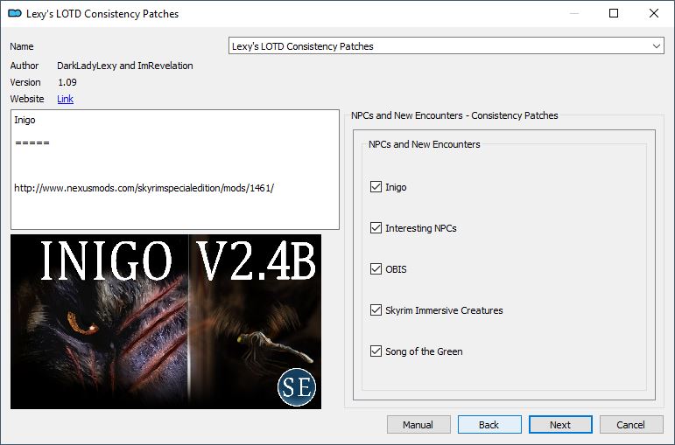Click the author text DarkLadyLexy and ImRevelation
675x445 pixels.
125,66
